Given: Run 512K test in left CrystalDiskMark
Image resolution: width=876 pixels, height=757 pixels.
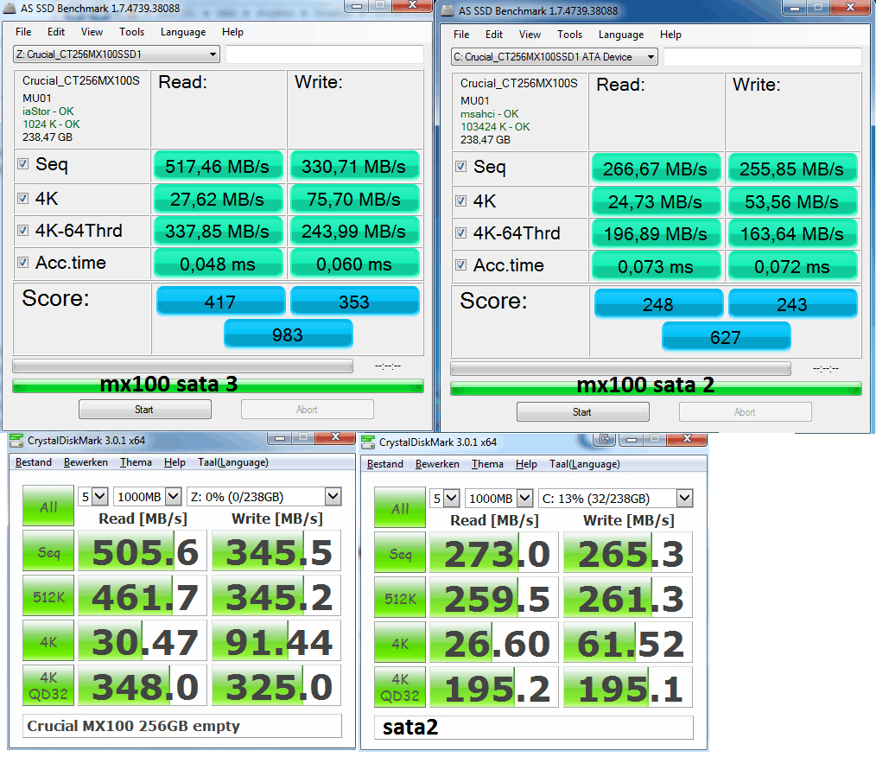Looking at the screenshot, I should pos(48,595).
